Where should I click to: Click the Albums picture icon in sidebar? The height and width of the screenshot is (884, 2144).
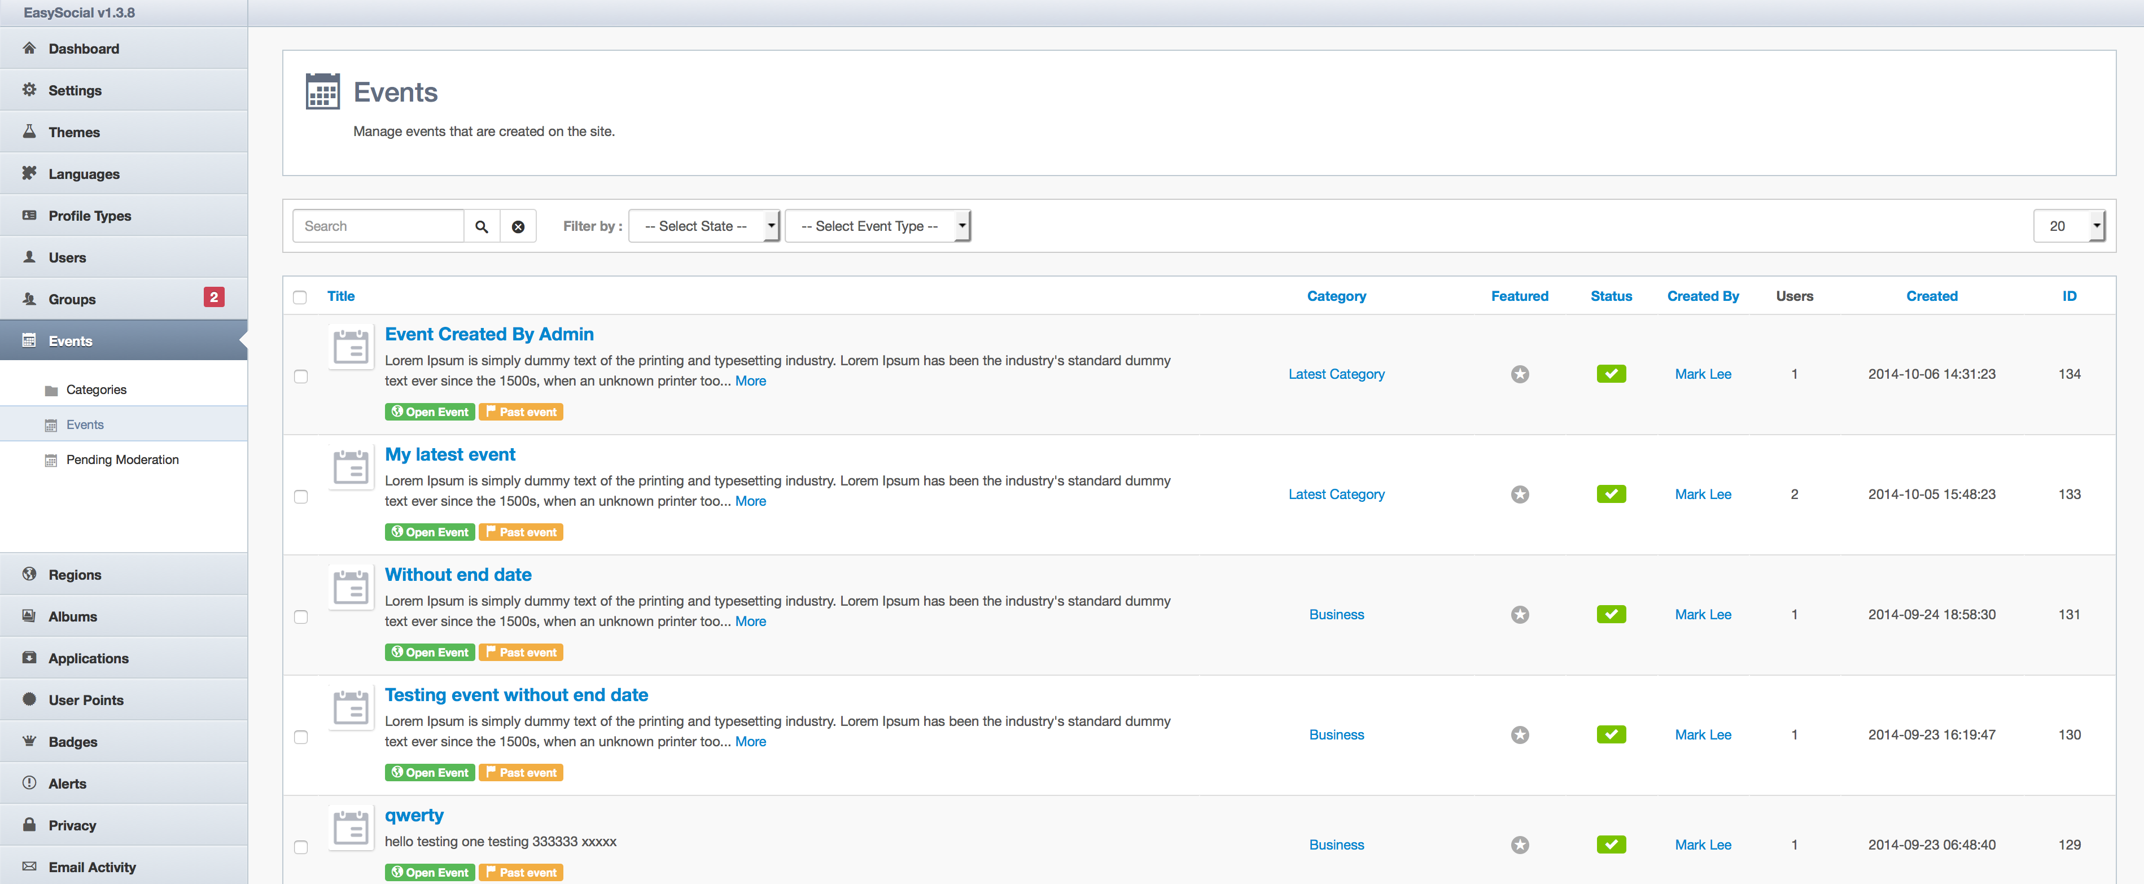(29, 615)
